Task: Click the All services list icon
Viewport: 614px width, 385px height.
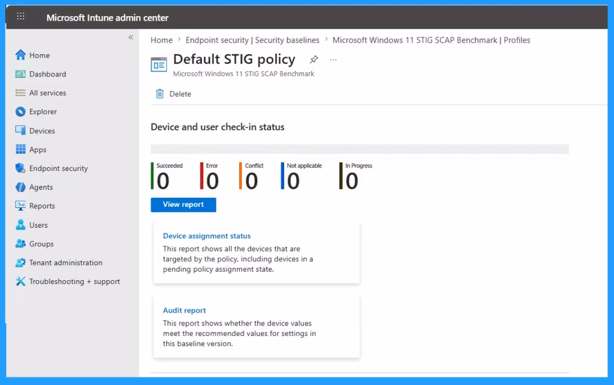Action: (x=20, y=93)
